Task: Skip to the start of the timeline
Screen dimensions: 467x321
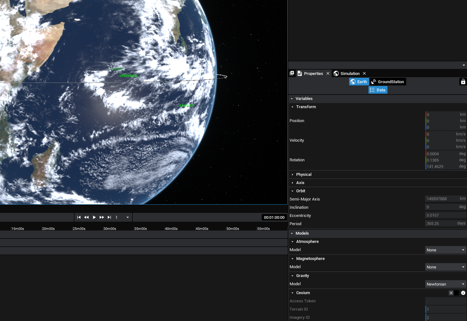Action: tap(79, 217)
